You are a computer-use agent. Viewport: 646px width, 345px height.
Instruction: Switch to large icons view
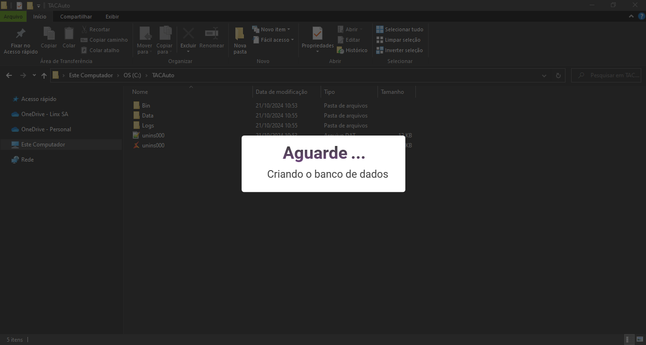[639, 339]
